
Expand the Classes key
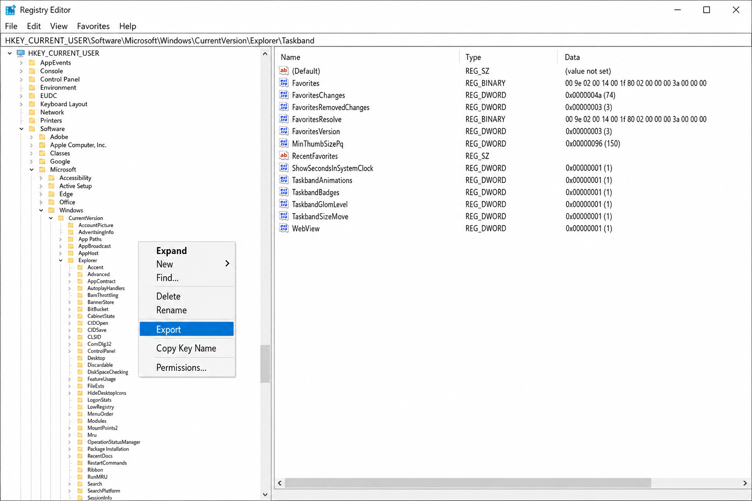31,153
